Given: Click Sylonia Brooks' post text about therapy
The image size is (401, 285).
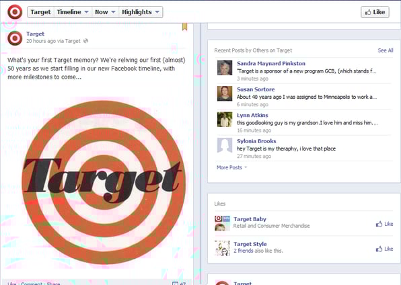Looking at the screenshot, I should (x=286, y=149).
